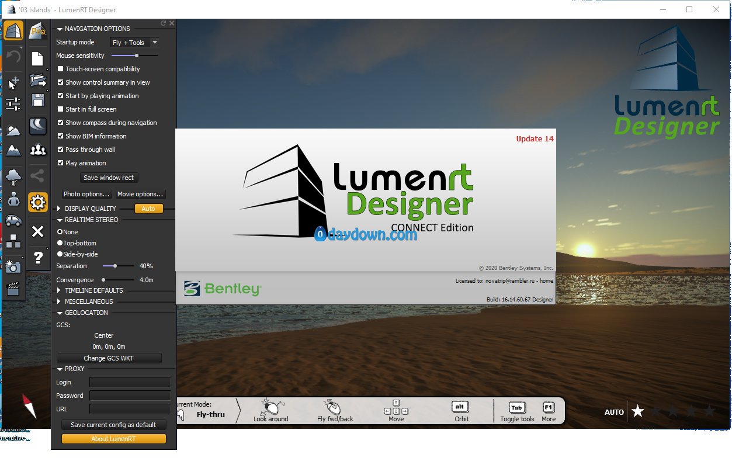The height and width of the screenshot is (468, 732).
Task: Open the terrain mountains tool icon
Action: pos(13,150)
